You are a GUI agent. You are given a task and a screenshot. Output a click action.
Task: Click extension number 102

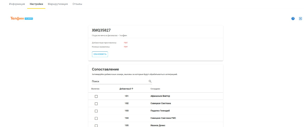[x=127, y=103]
